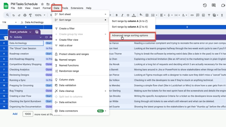Open version history clock icon
Screen dimensions: 226x127
click(x=205, y=6)
